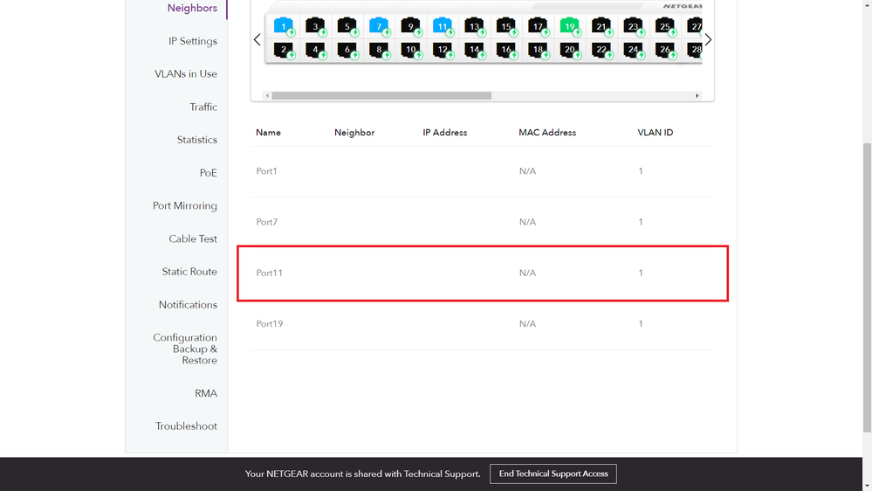Click the port diagram horizontal scrollbar thumb
Screen dimensions: 872x491
[381, 96]
